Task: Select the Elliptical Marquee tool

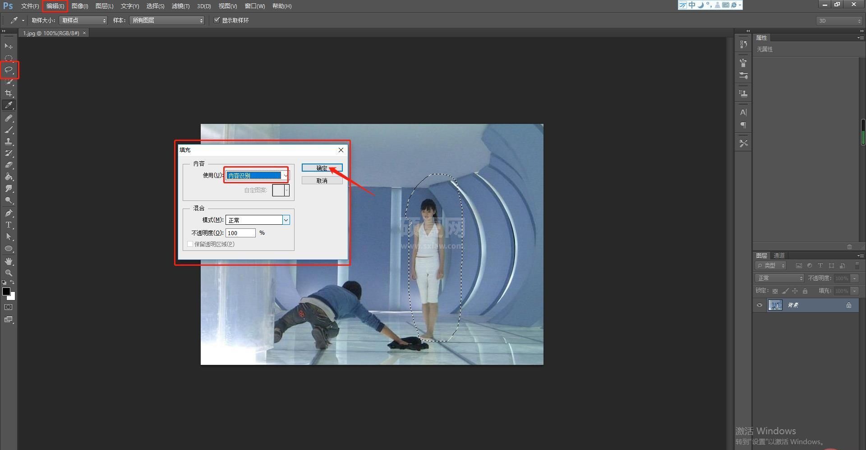Action: (x=9, y=58)
